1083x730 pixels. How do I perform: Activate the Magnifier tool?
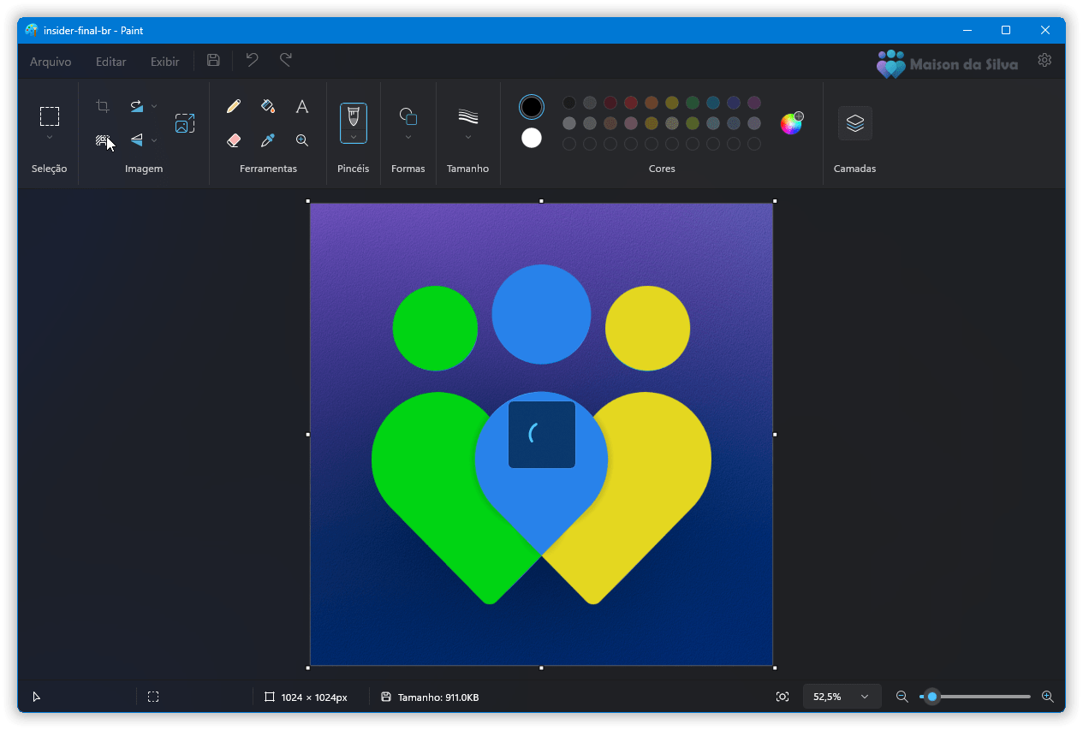(x=301, y=139)
